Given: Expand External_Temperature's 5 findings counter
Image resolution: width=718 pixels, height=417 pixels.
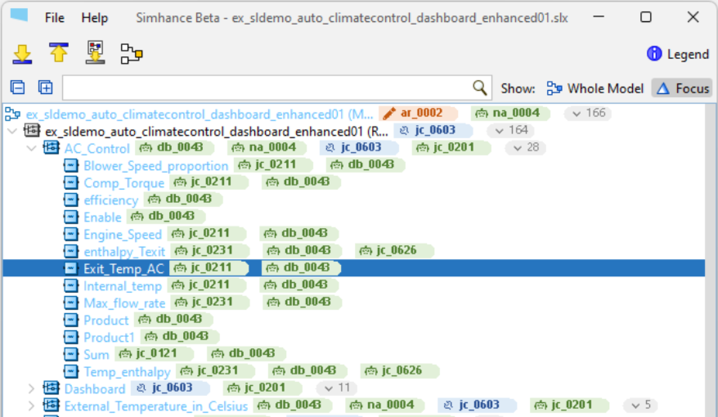Looking at the screenshot, I should pos(640,405).
